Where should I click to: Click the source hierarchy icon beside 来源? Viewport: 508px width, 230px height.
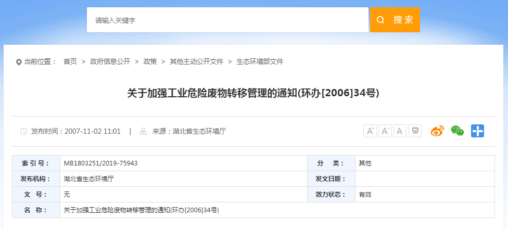[x=143, y=132]
